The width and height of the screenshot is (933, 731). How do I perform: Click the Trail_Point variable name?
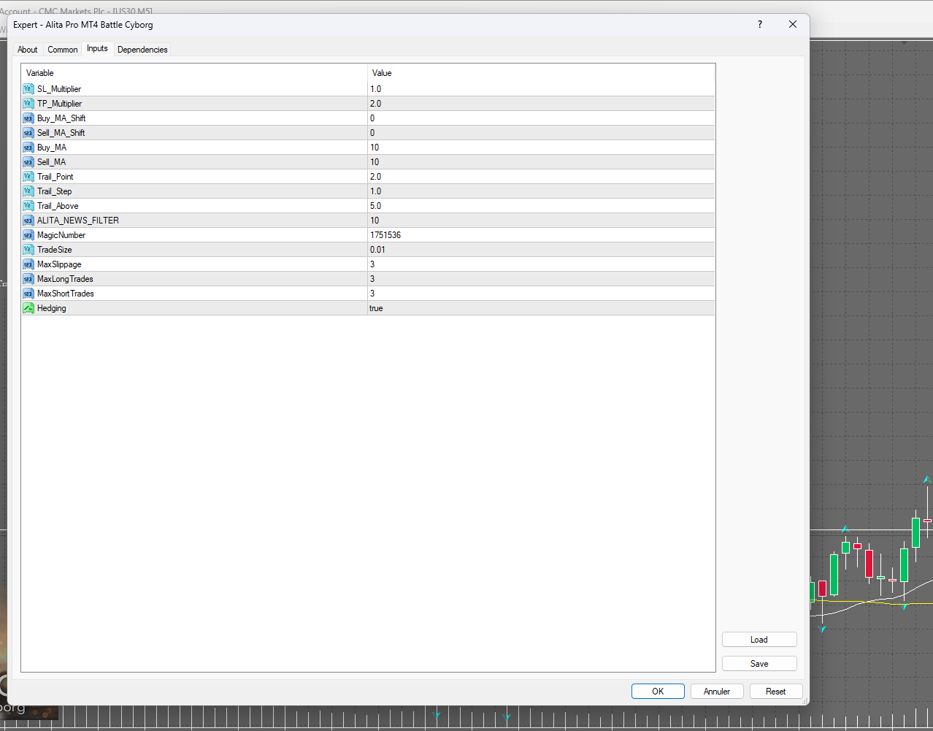[x=55, y=177]
